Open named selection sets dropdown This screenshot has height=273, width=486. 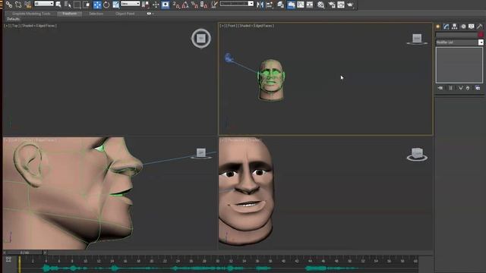pos(237,4)
